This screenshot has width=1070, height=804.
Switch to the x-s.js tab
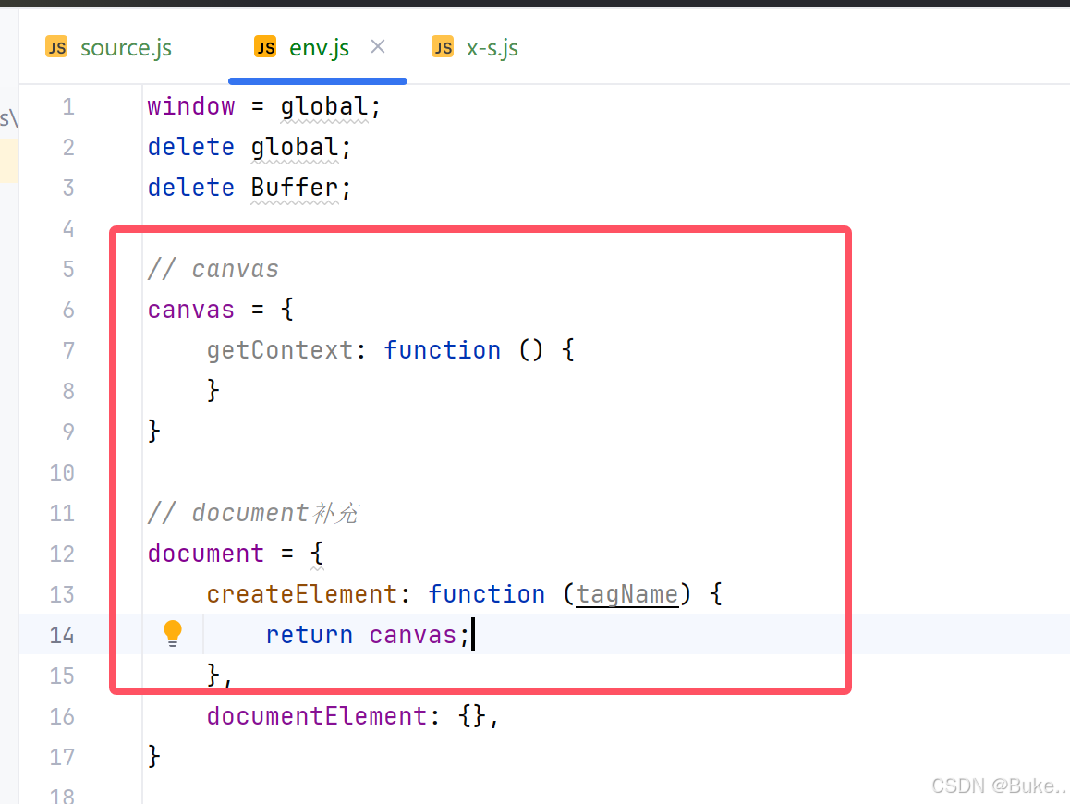(x=492, y=46)
